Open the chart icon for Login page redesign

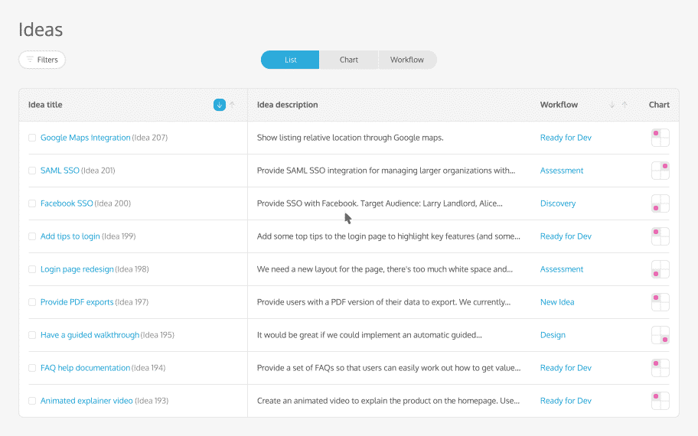coord(660,269)
